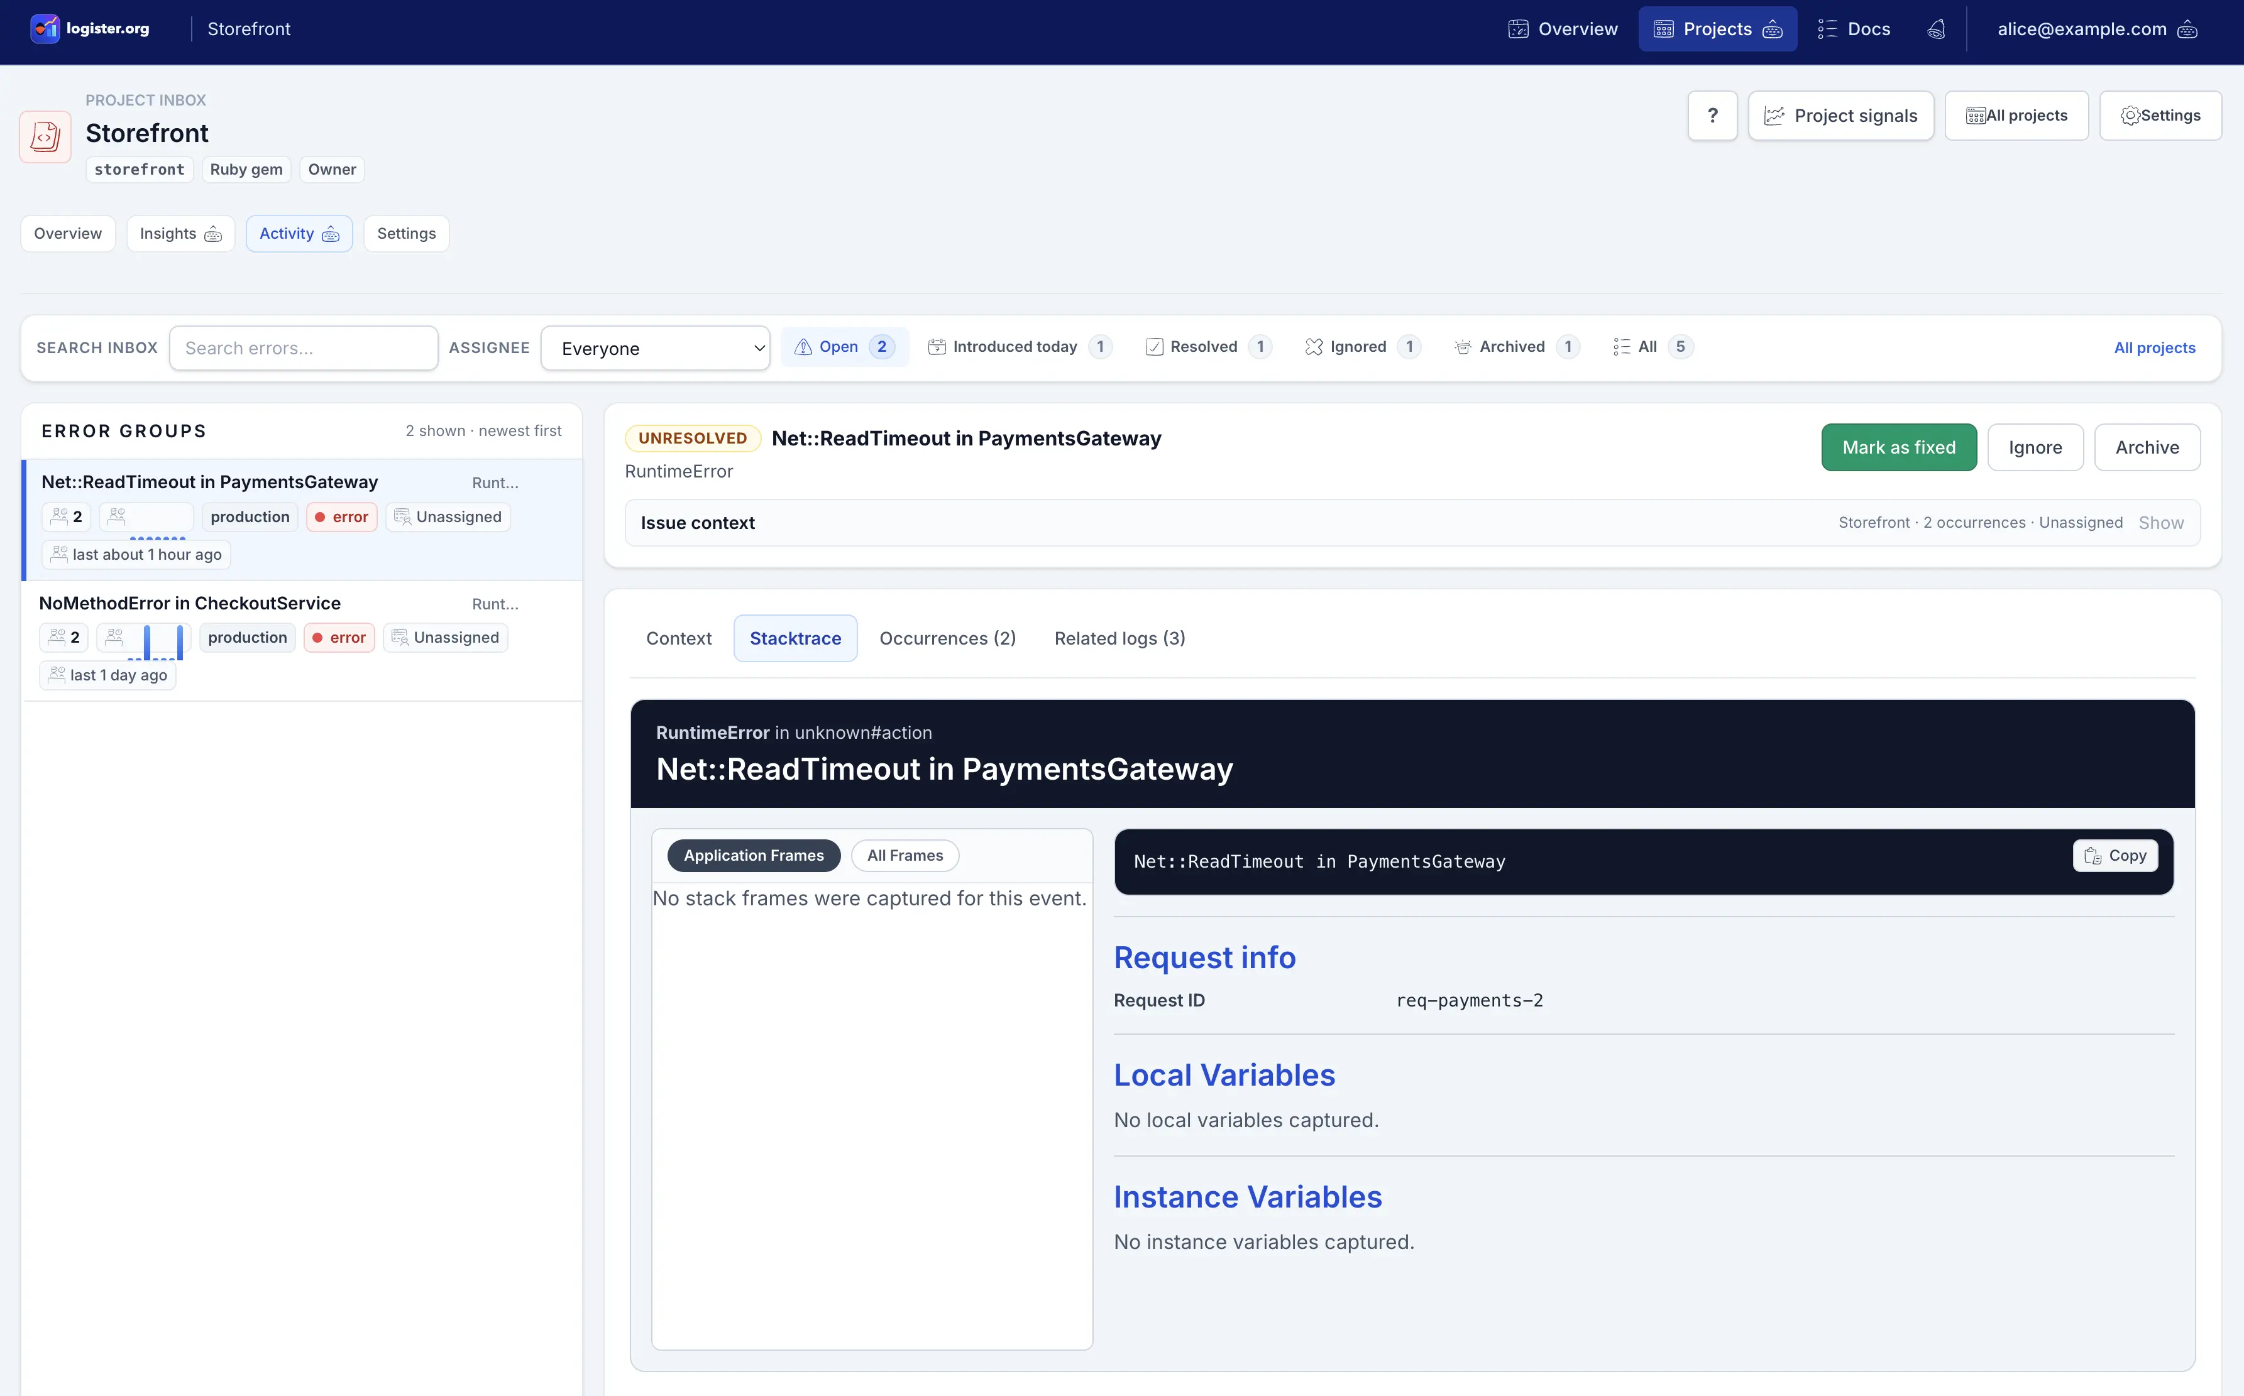This screenshot has width=2244, height=1396.
Task: Click the list icon of All filter
Action: coord(1622,346)
